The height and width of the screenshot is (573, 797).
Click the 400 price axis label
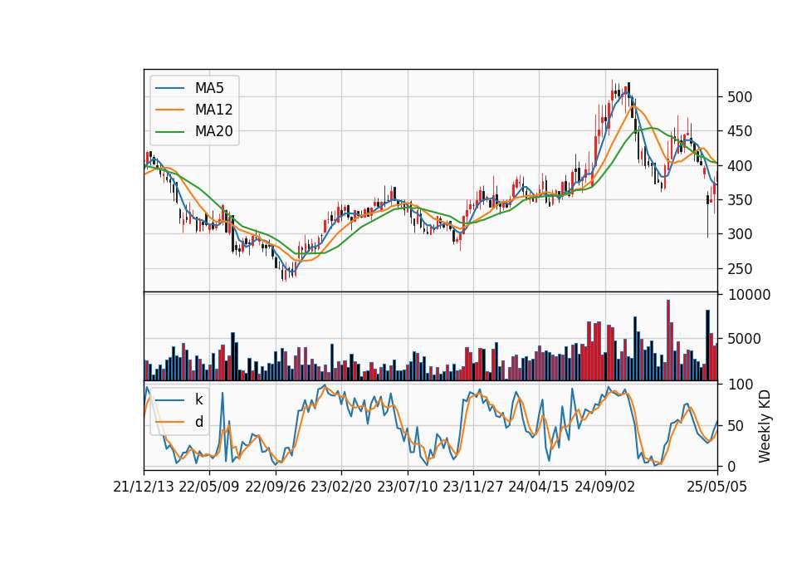pyautogui.click(x=740, y=166)
